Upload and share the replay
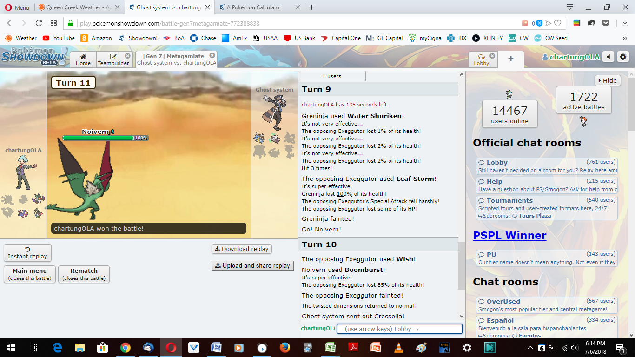 coord(252,266)
